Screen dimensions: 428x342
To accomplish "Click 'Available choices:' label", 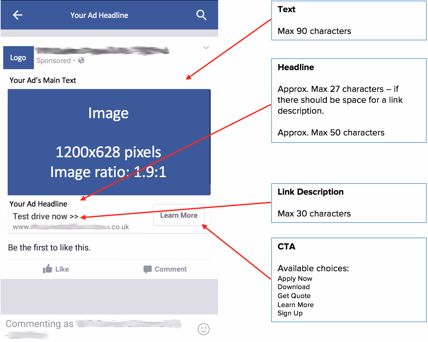I will [x=313, y=268].
